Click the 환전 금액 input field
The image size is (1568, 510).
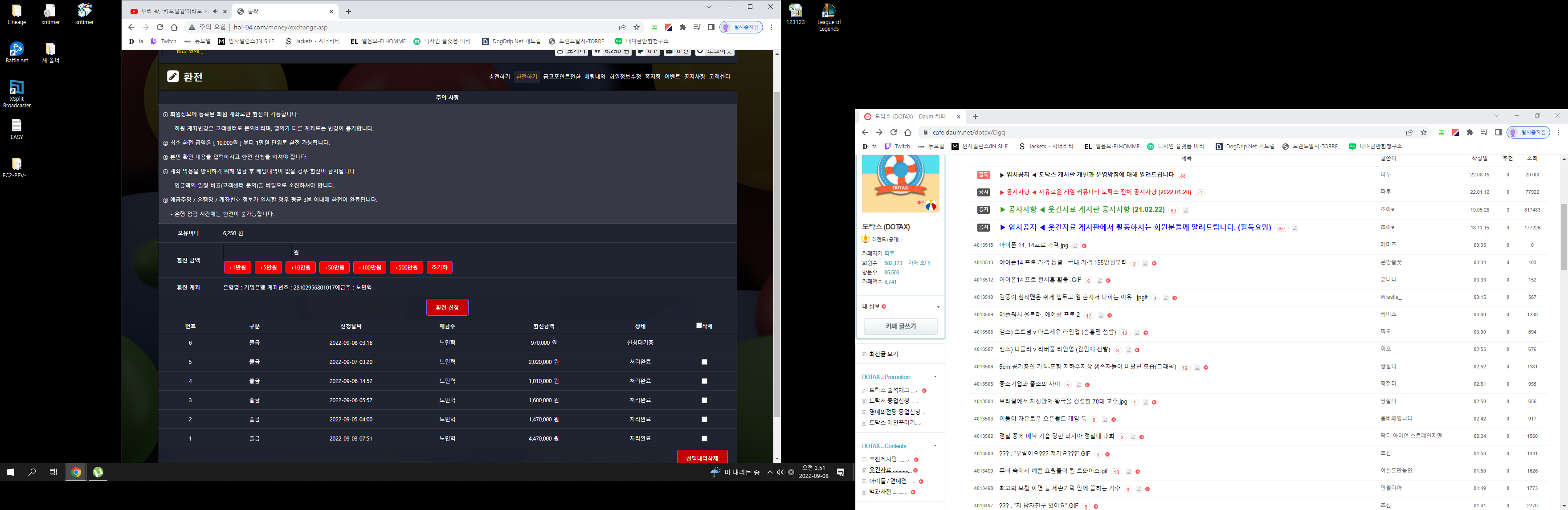pos(257,251)
